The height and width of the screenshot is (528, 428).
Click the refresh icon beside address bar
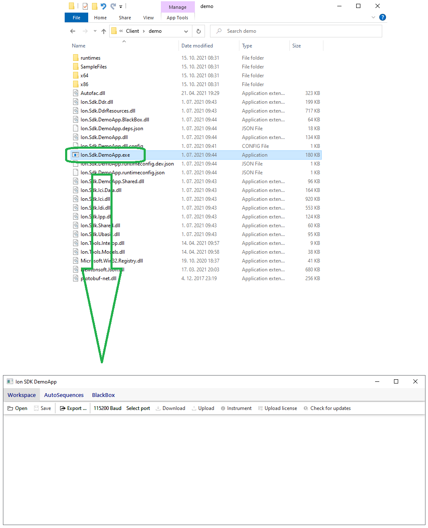[199, 31]
